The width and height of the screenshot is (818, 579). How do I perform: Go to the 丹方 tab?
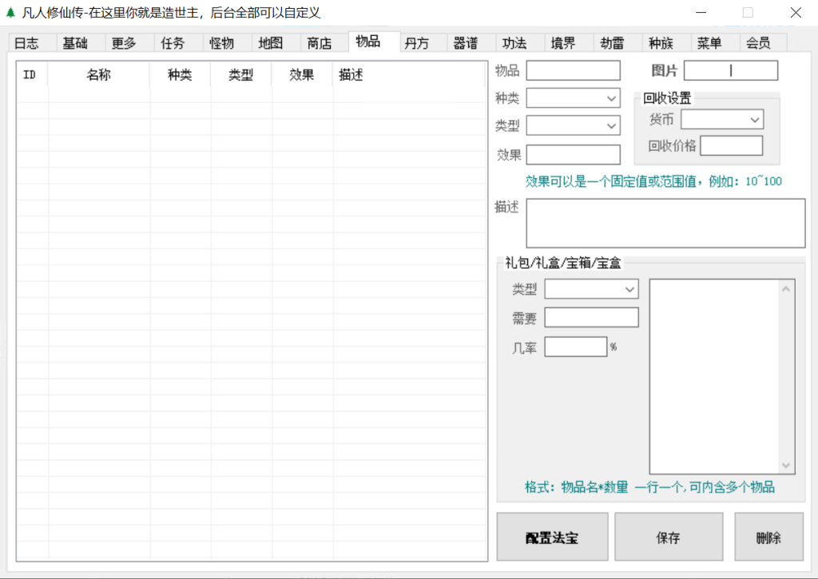(x=416, y=43)
